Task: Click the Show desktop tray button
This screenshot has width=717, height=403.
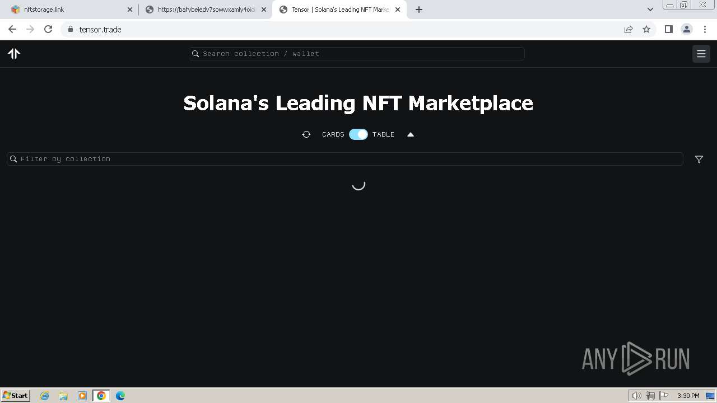Action: tap(710, 396)
